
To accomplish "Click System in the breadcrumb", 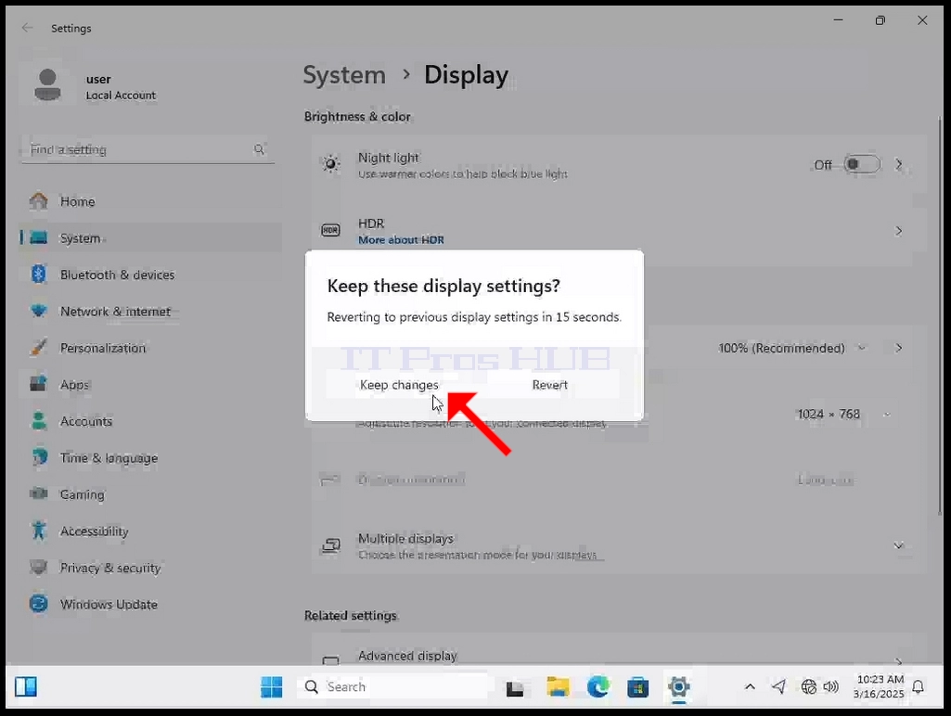I will coord(344,75).
